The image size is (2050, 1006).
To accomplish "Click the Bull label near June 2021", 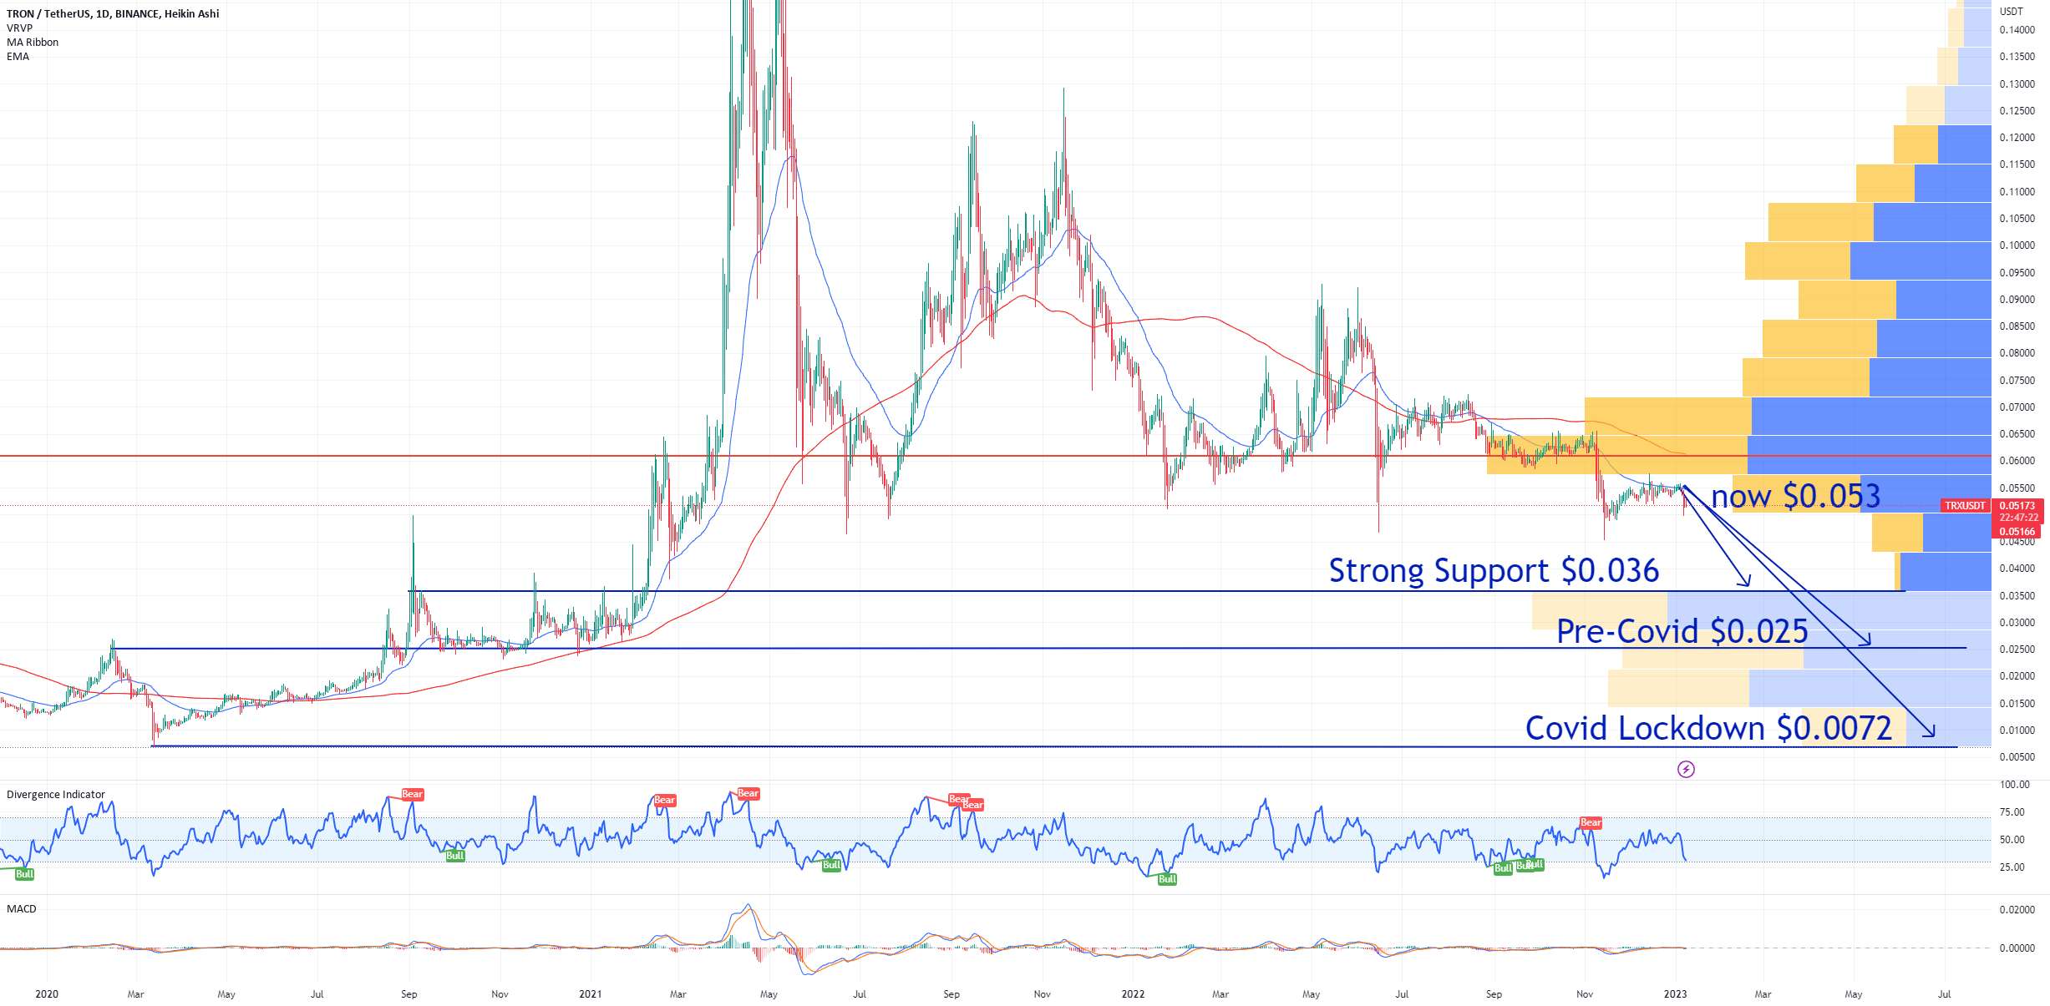I will [831, 865].
